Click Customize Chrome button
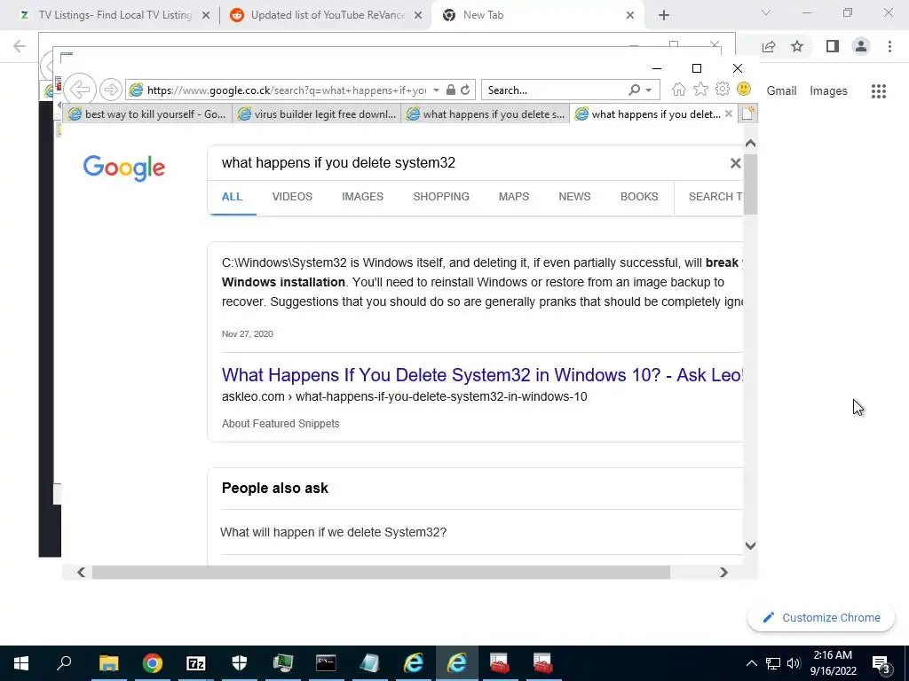 821,617
